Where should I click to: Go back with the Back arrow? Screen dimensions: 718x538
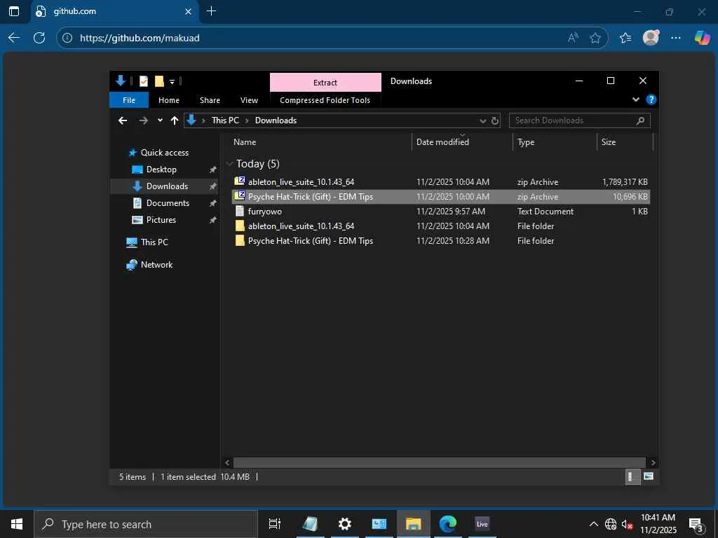(x=122, y=120)
